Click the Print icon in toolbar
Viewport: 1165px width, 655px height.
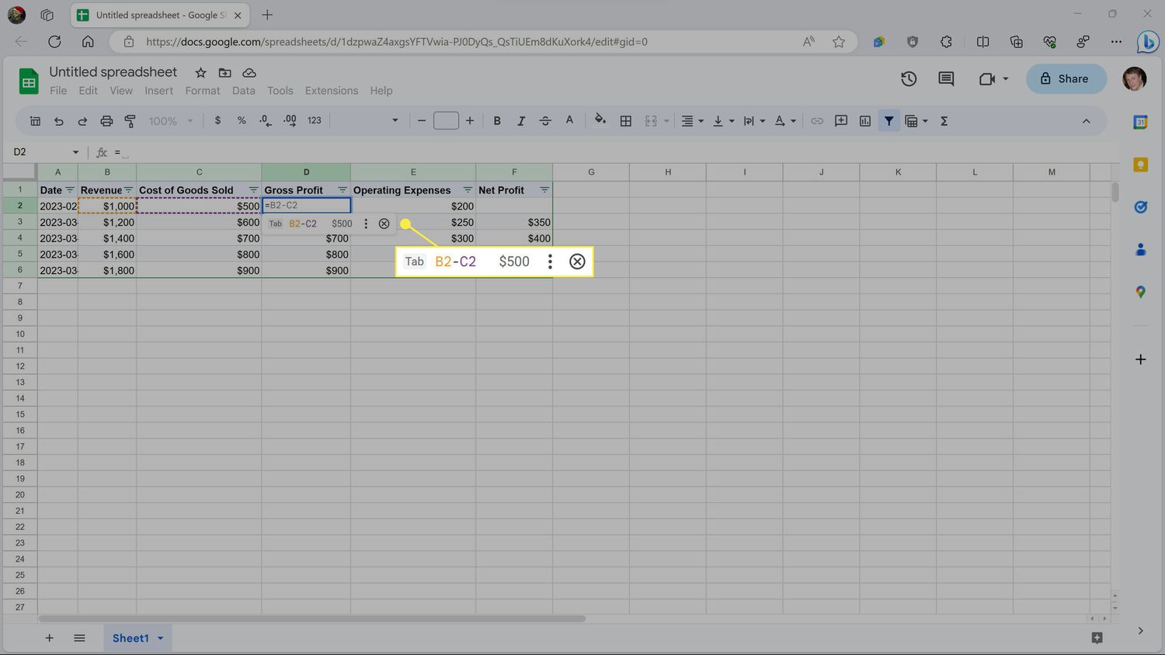pyautogui.click(x=106, y=121)
